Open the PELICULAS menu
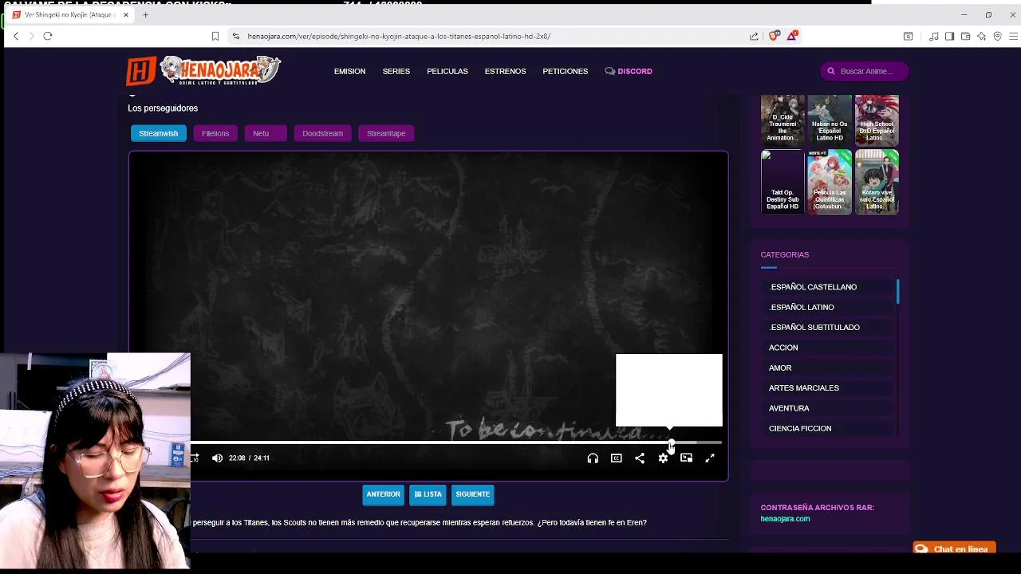 click(x=447, y=71)
